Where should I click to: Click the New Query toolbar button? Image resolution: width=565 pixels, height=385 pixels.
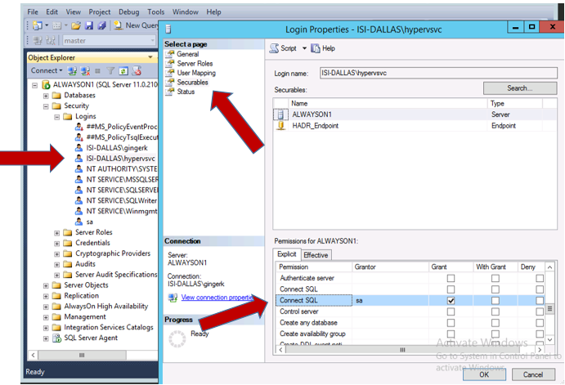pos(137,25)
